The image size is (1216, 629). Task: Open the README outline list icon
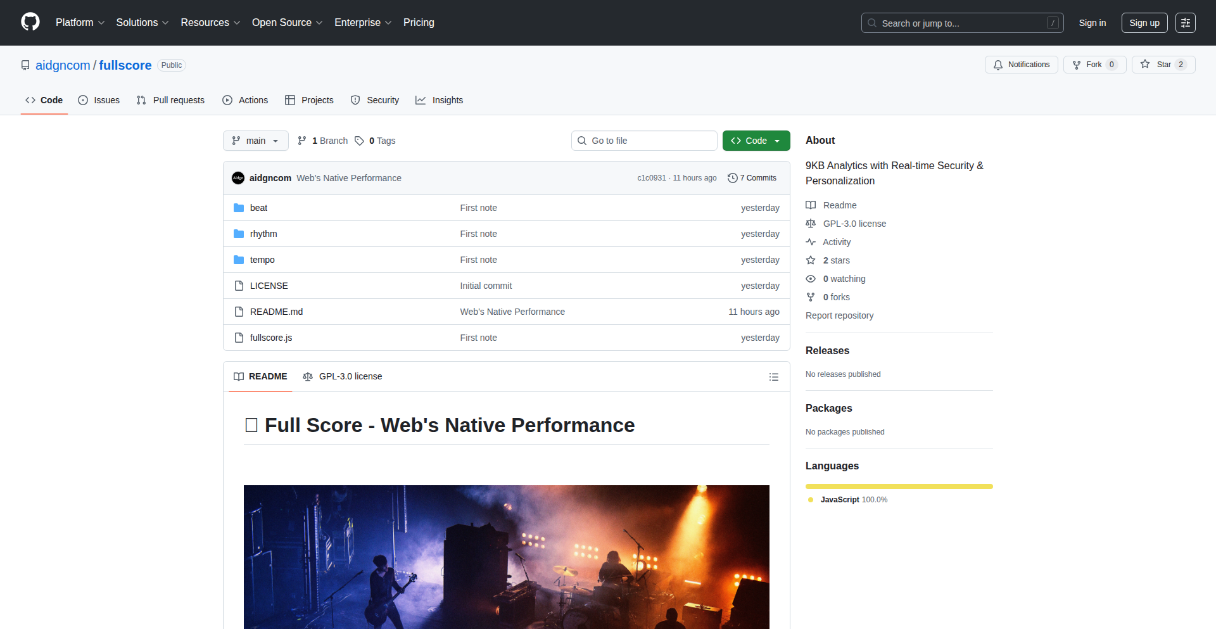(773, 377)
